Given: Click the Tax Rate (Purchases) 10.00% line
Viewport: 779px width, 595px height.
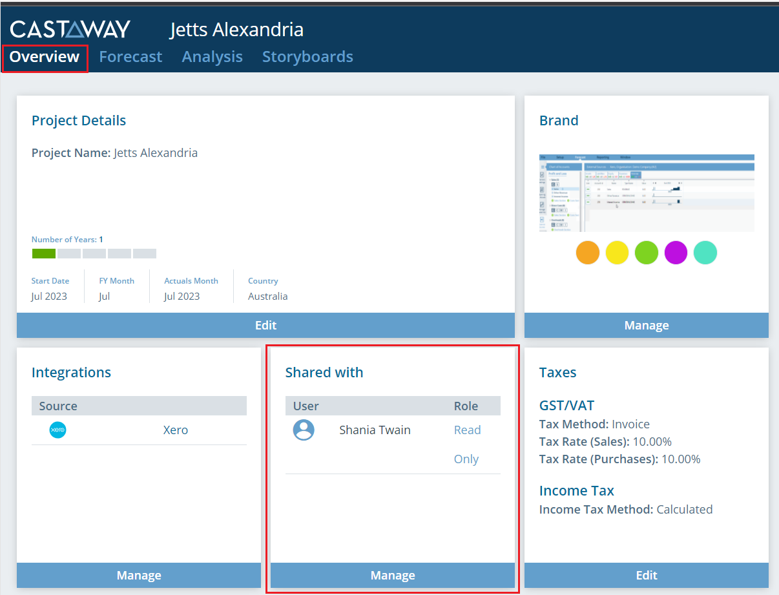Looking at the screenshot, I should [x=619, y=459].
